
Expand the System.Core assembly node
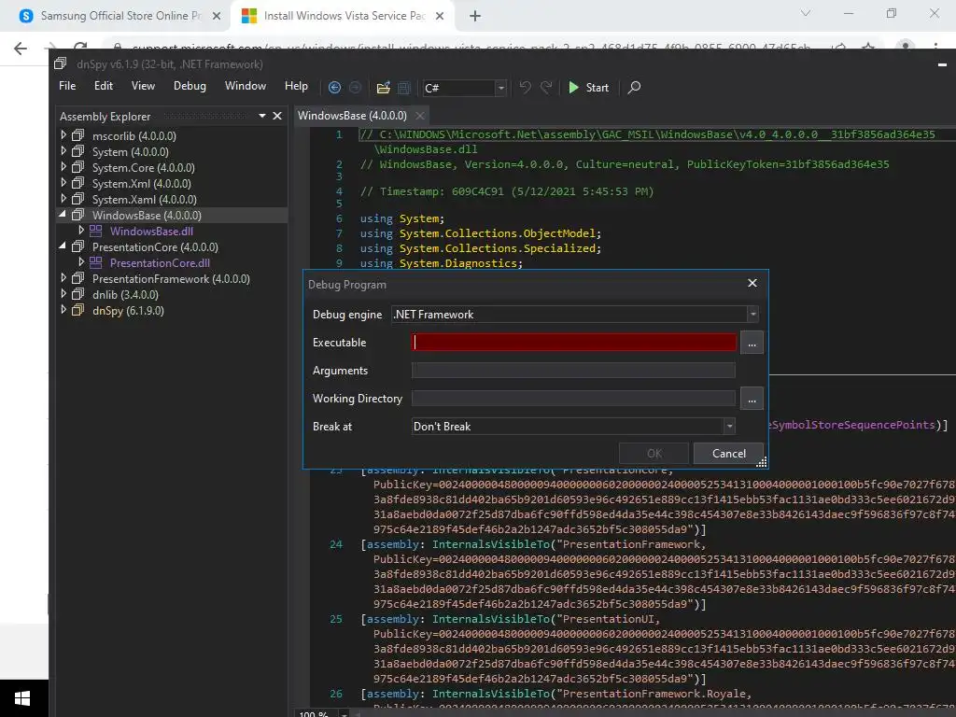point(63,166)
